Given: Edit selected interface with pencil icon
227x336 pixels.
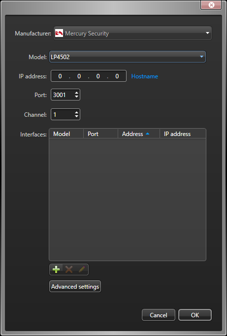Looking at the screenshot, I should tap(82, 269).
